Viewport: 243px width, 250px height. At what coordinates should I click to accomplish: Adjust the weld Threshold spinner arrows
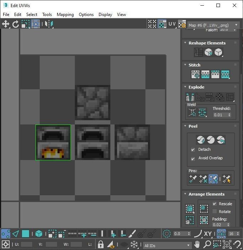point(229,115)
